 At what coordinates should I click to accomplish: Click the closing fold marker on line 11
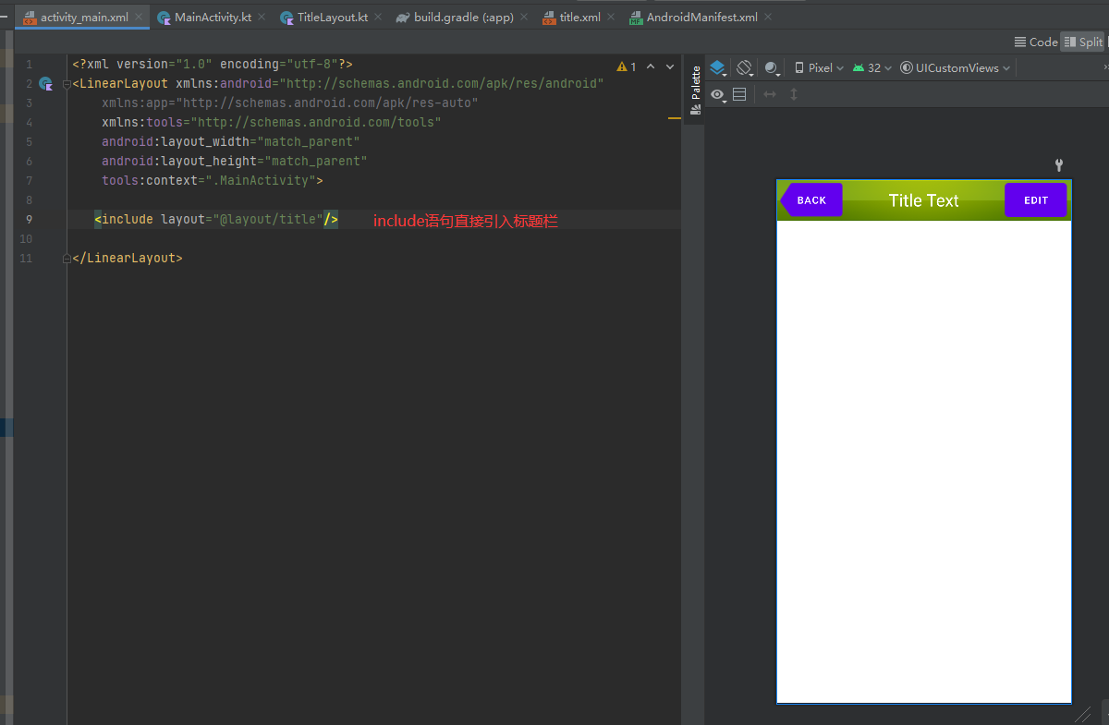coord(67,259)
